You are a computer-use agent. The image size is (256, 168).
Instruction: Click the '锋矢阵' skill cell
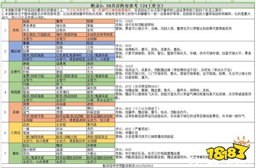point(71,26)
